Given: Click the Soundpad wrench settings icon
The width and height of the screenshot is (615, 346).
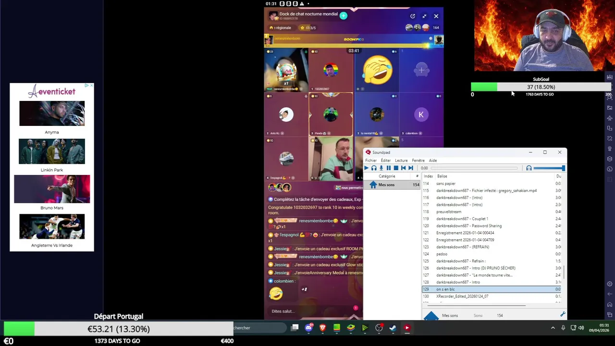Looking at the screenshot, I should [563, 314].
